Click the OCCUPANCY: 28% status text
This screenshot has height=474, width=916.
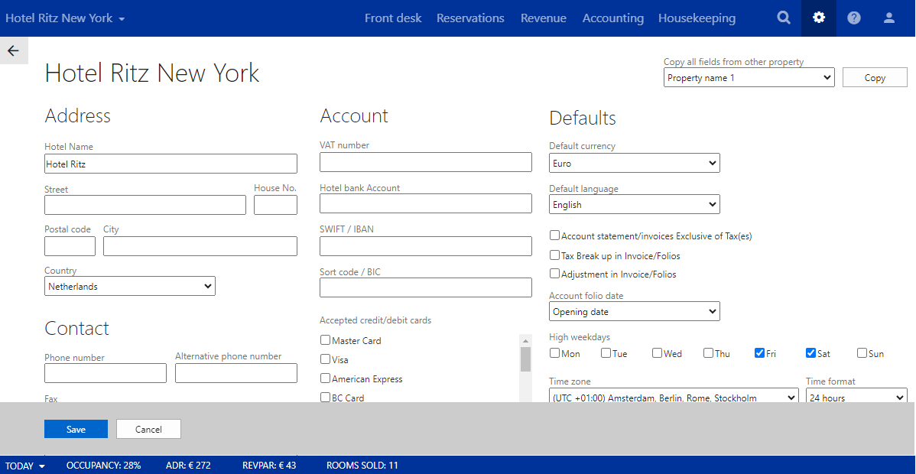coord(104,466)
